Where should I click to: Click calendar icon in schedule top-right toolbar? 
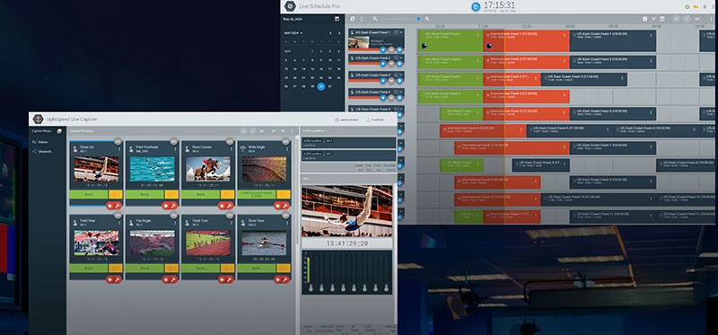[661, 19]
